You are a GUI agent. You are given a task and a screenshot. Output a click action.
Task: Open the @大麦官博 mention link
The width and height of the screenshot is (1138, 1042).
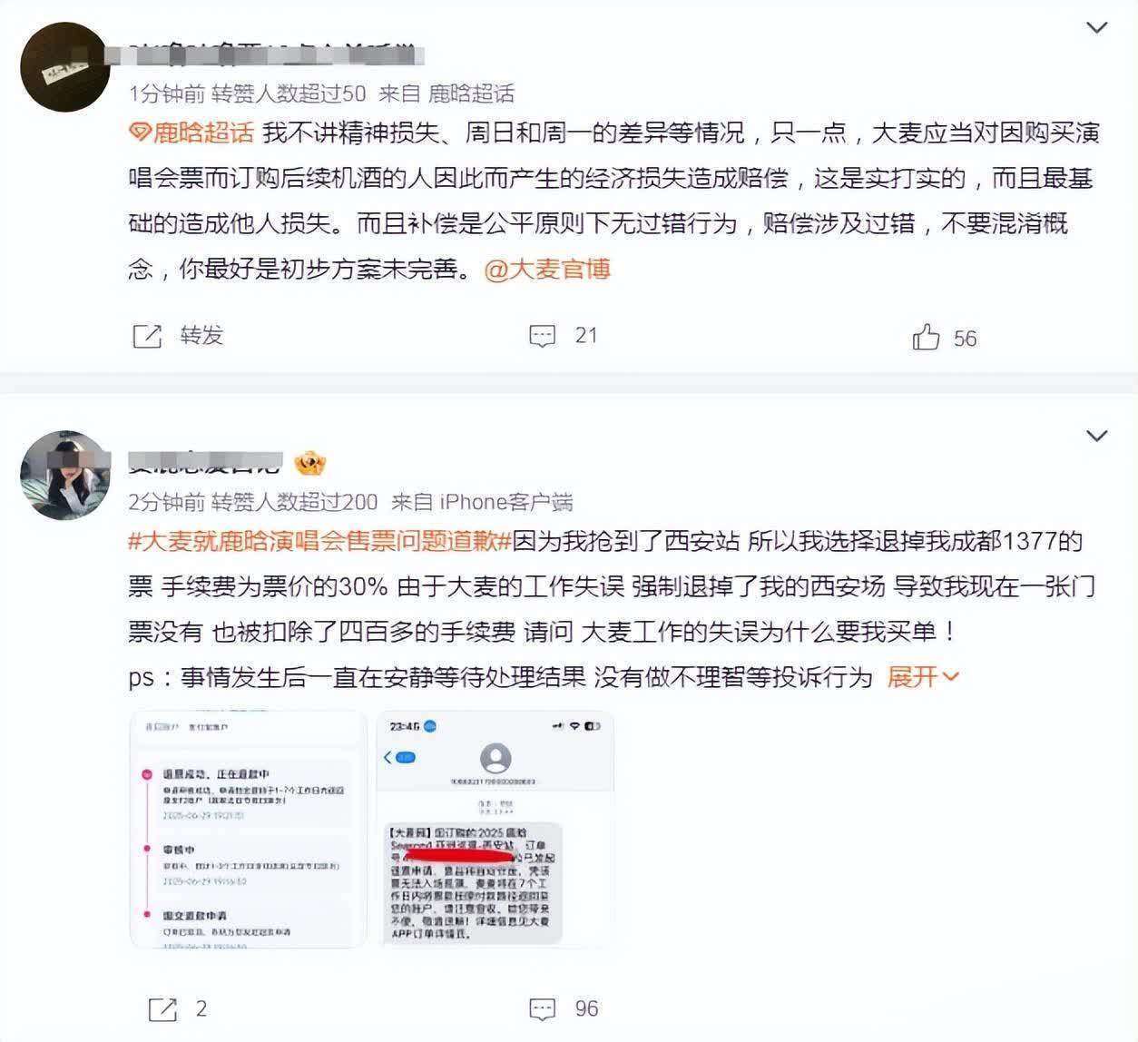[547, 270]
